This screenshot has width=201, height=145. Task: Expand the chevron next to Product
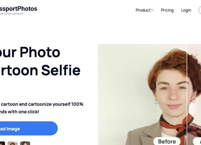(152, 10)
